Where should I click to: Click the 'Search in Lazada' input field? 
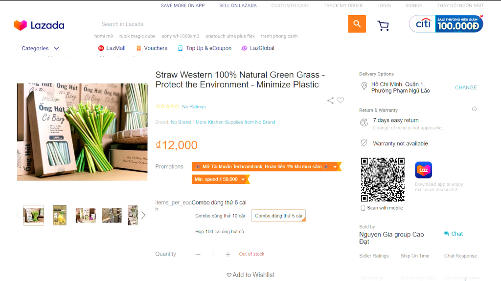click(220, 24)
